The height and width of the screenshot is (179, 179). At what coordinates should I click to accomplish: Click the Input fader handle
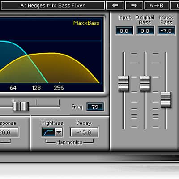tap(123, 84)
